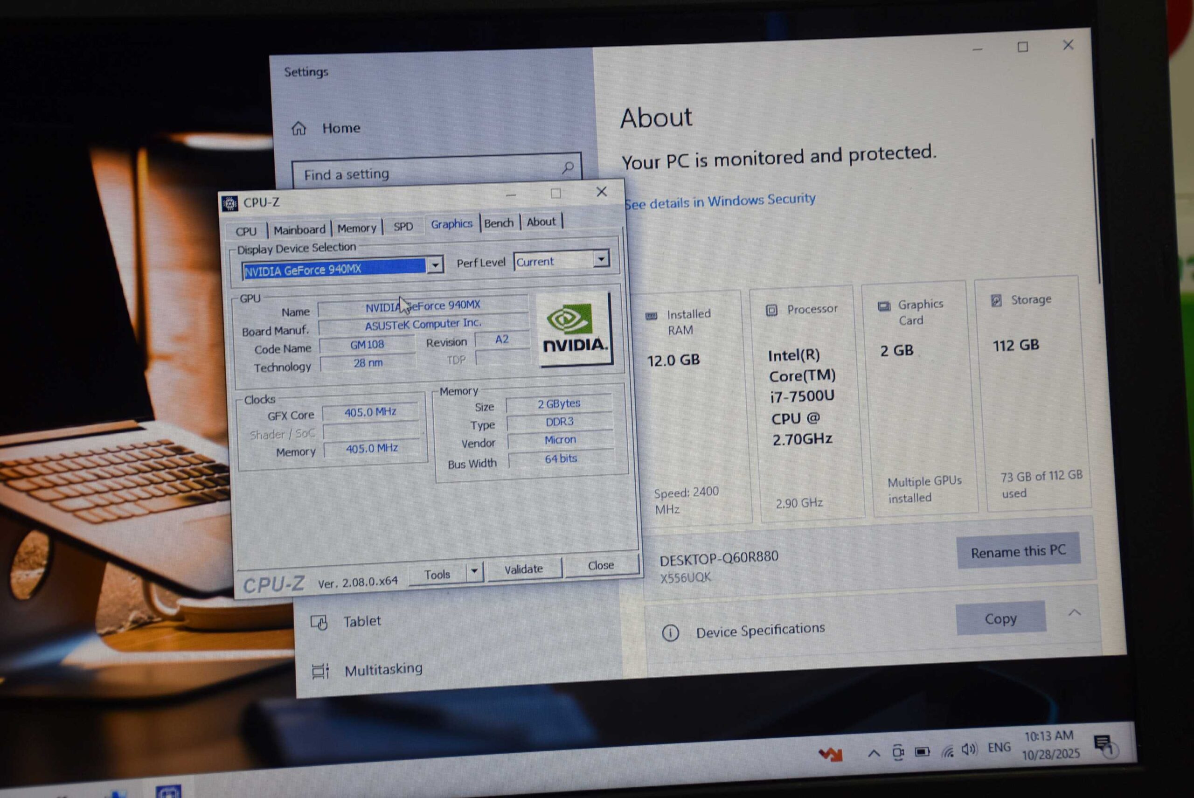Click the Wi-Fi network tray icon

coord(947,751)
